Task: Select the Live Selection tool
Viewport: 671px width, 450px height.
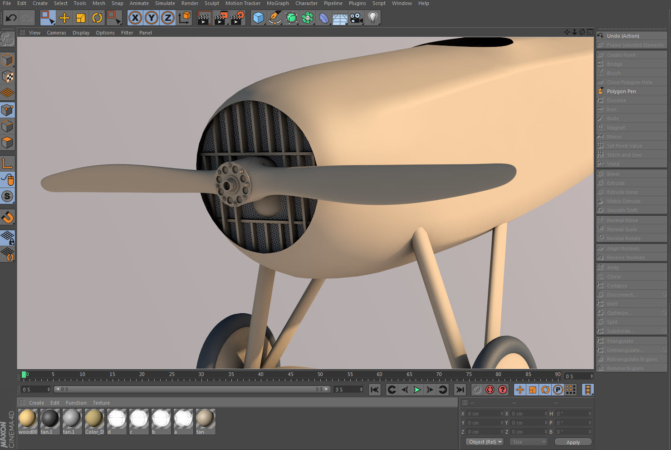Action: [x=48, y=18]
